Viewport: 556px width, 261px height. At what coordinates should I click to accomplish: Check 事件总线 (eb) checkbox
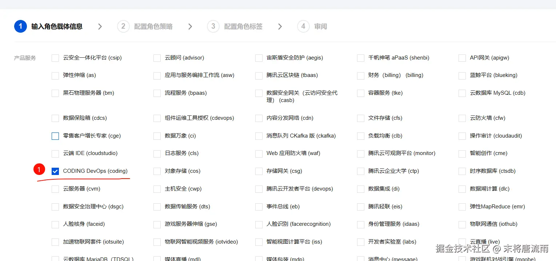259,207
